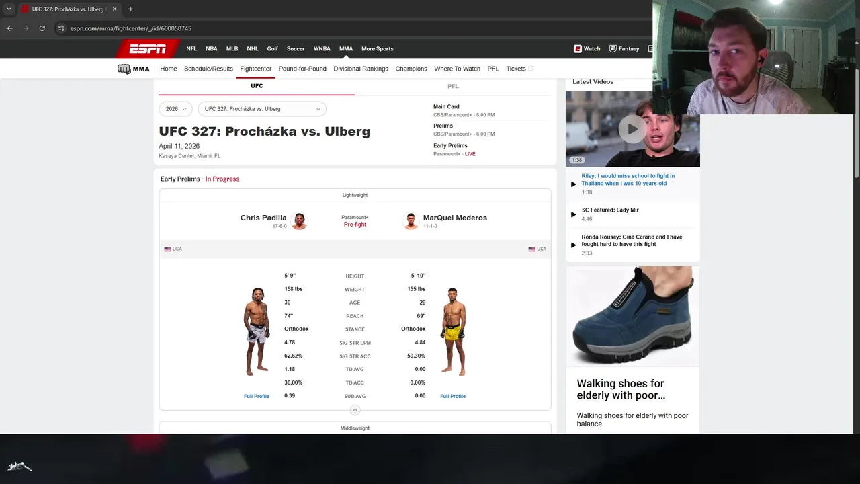Viewport: 860px width, 484px height.
Task: Click the left USA flag icon
Action: pyautogui.click(x=167, y=249)
